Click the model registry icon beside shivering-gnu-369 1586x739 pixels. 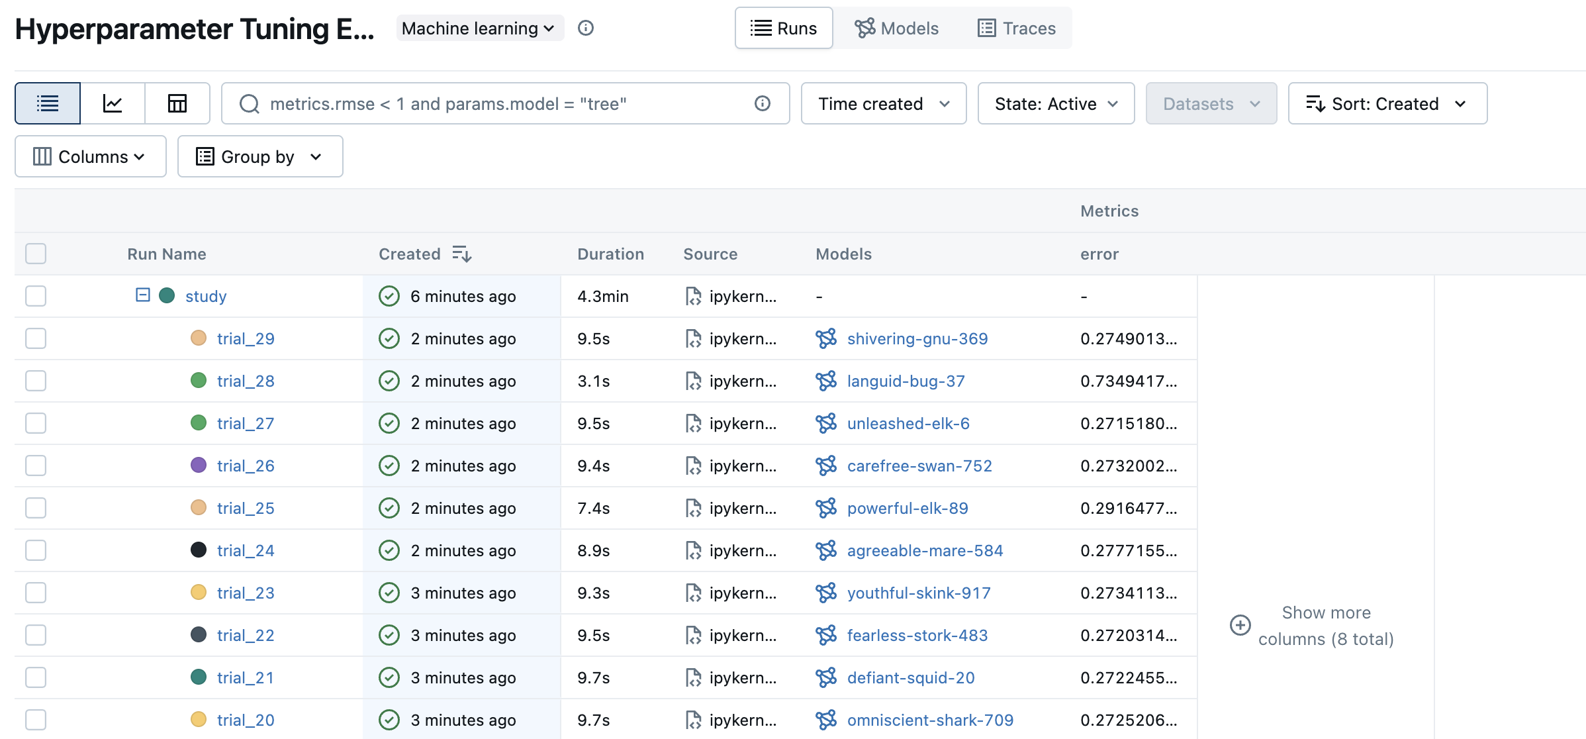(826, 338)
